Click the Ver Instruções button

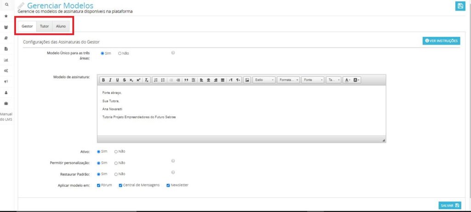pos(441,41)
